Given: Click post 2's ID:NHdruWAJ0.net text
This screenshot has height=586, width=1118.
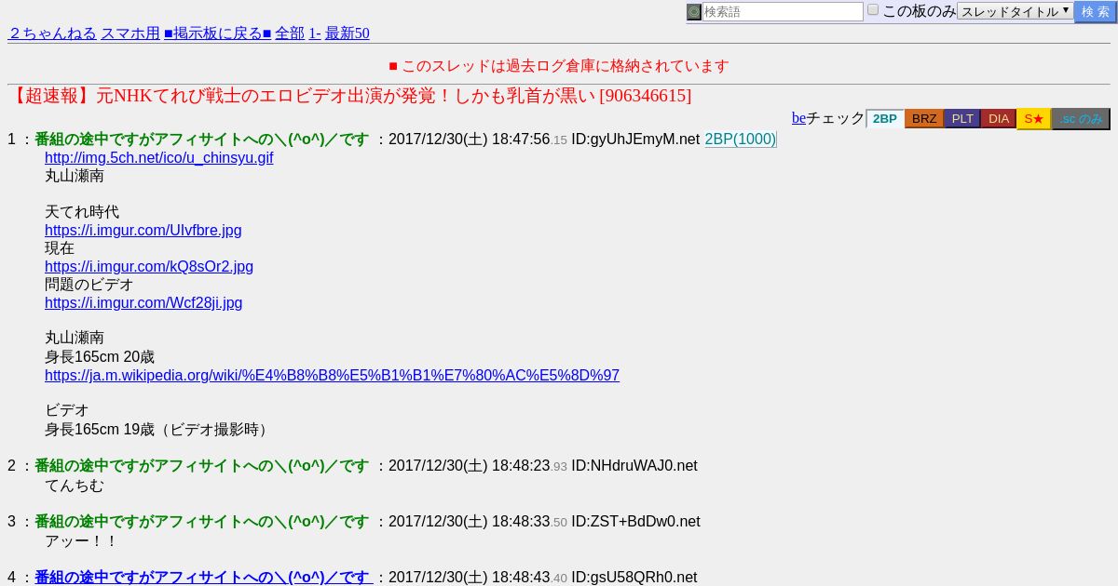Looking at the screenshot, I should [634, 466].
